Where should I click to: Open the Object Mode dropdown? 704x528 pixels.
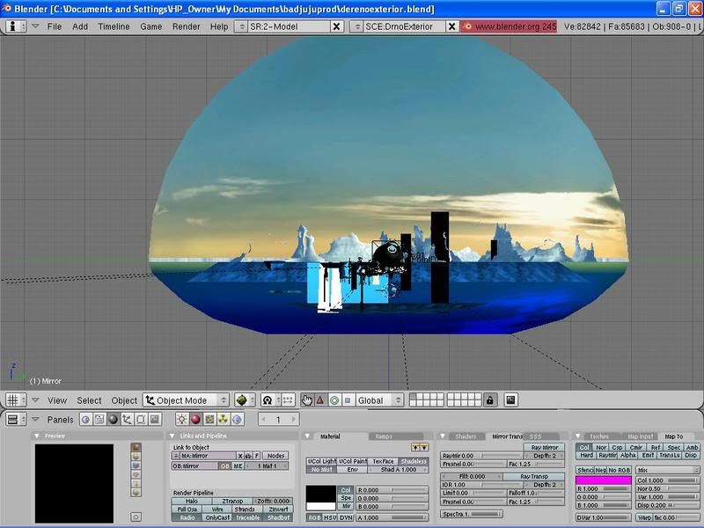coord(186,400)
